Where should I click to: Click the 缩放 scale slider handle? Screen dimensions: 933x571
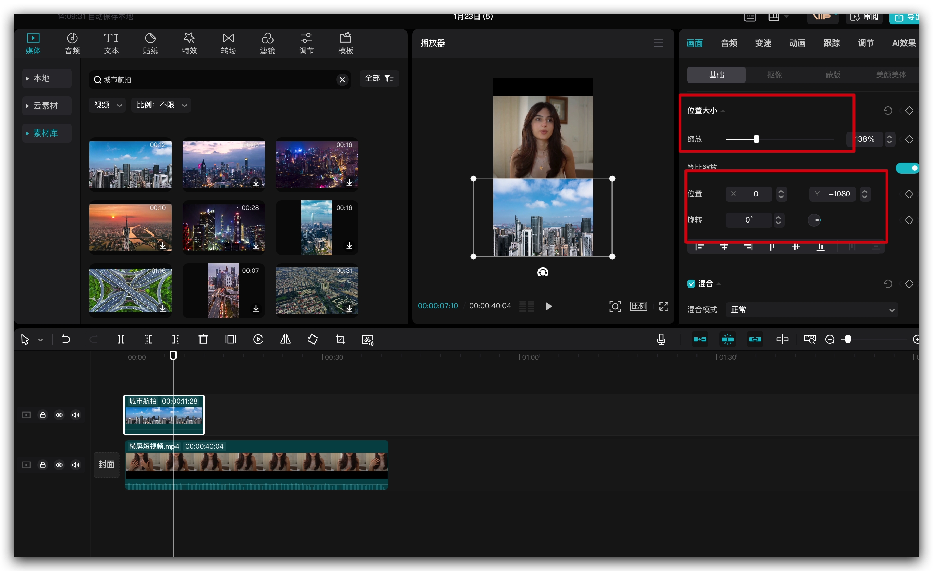tap(756, 139)
